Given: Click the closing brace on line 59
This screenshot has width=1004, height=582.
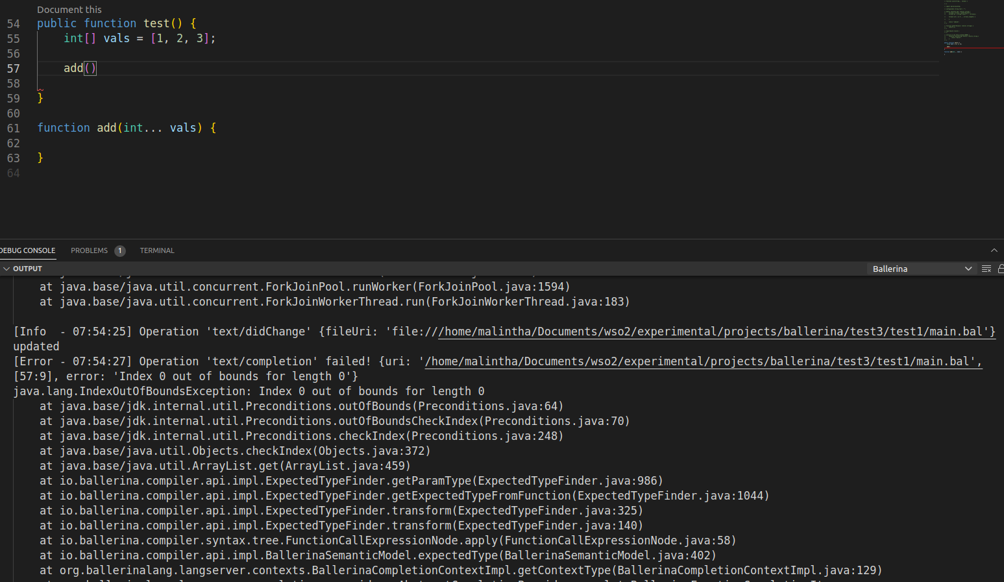Looking at the screenshot, I should pyautogui.click(x=40, y=98).
